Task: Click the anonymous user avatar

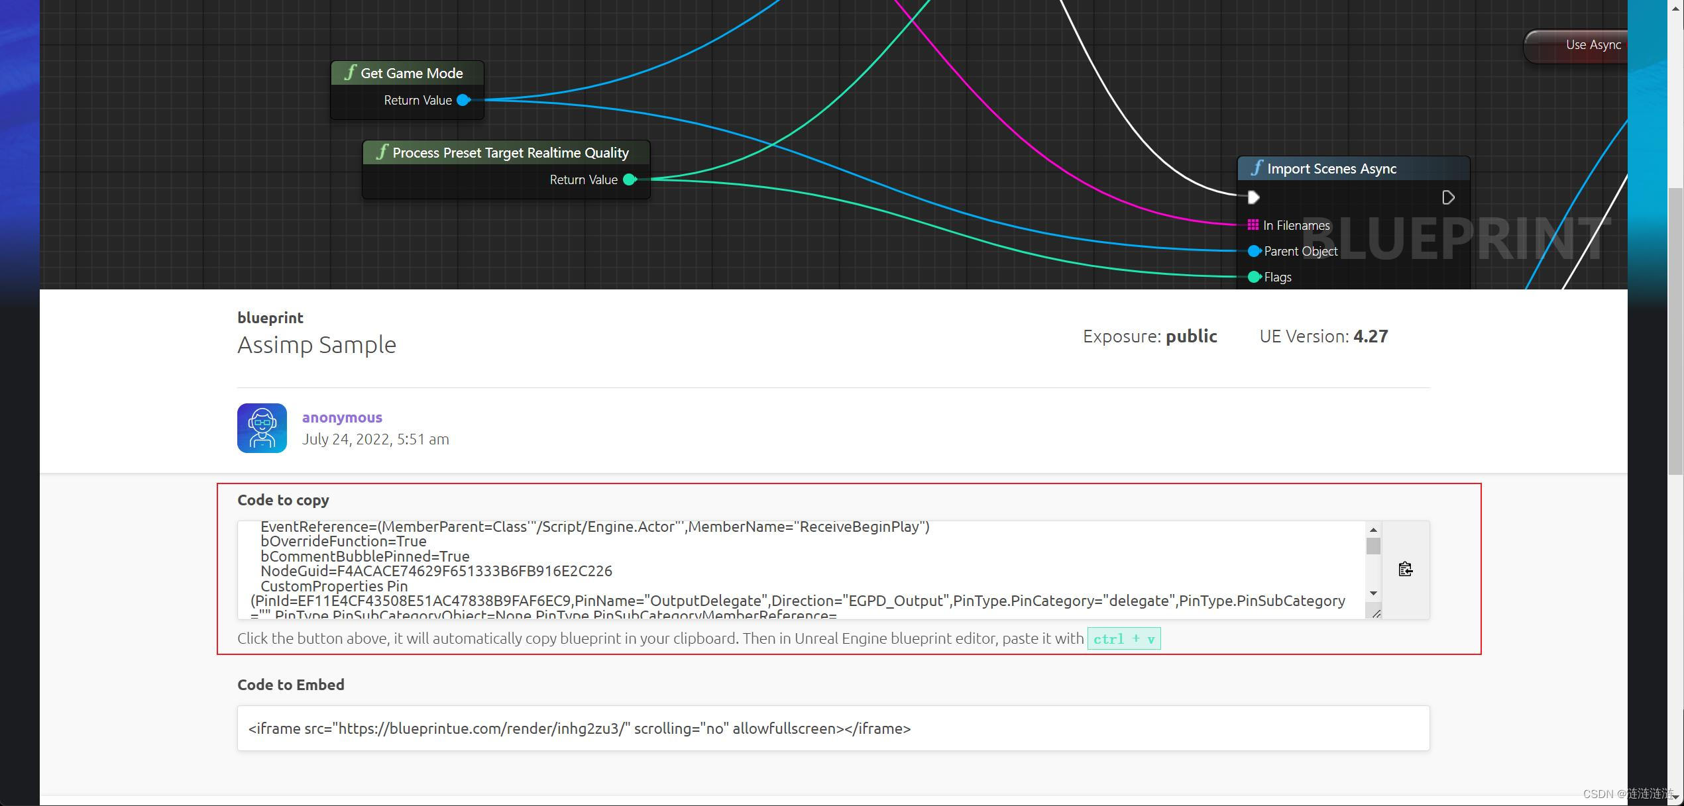Action: 262,428
